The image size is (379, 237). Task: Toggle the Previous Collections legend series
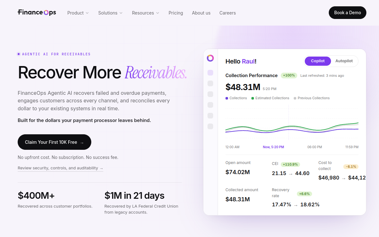tap(312, 98)
